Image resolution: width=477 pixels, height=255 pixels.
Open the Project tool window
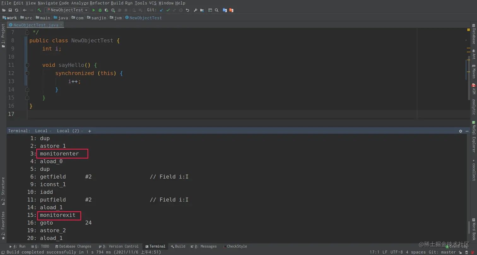click(x=3, y=36)
